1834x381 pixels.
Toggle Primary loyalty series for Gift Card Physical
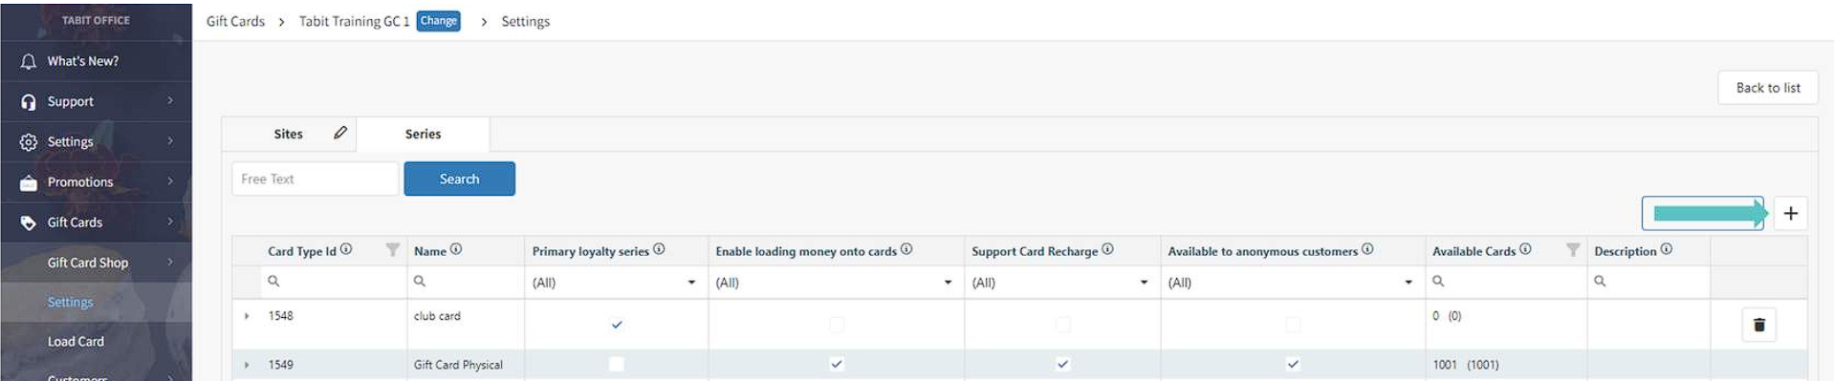pyautogui.click(x=617, y=364)
